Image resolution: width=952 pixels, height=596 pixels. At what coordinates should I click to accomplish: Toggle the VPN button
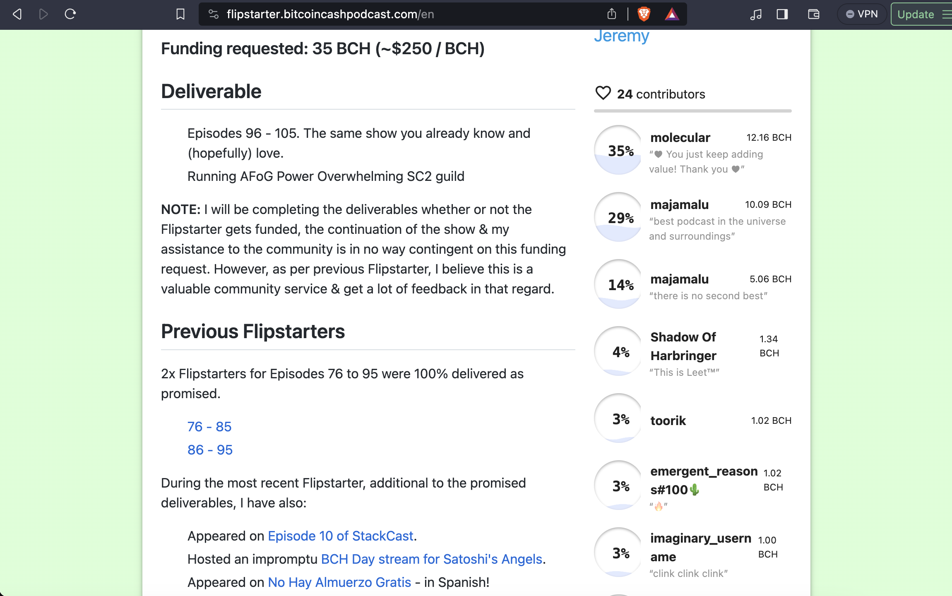pos(862,14)
